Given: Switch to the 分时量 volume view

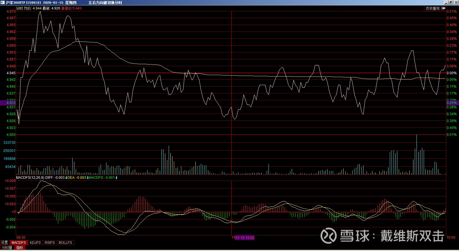Looking at the screenshot, I should [7, 248].
